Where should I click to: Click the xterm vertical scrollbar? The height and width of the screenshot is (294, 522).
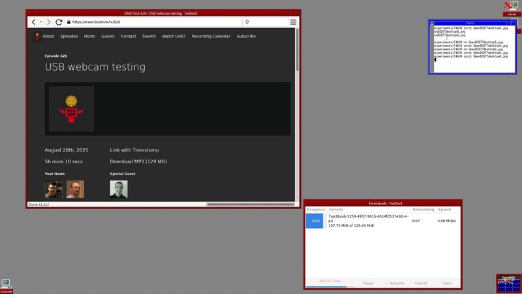click(432, 48)
